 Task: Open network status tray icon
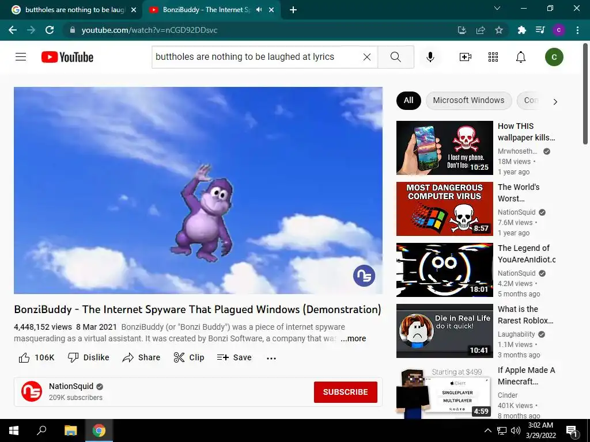[502, 430]
